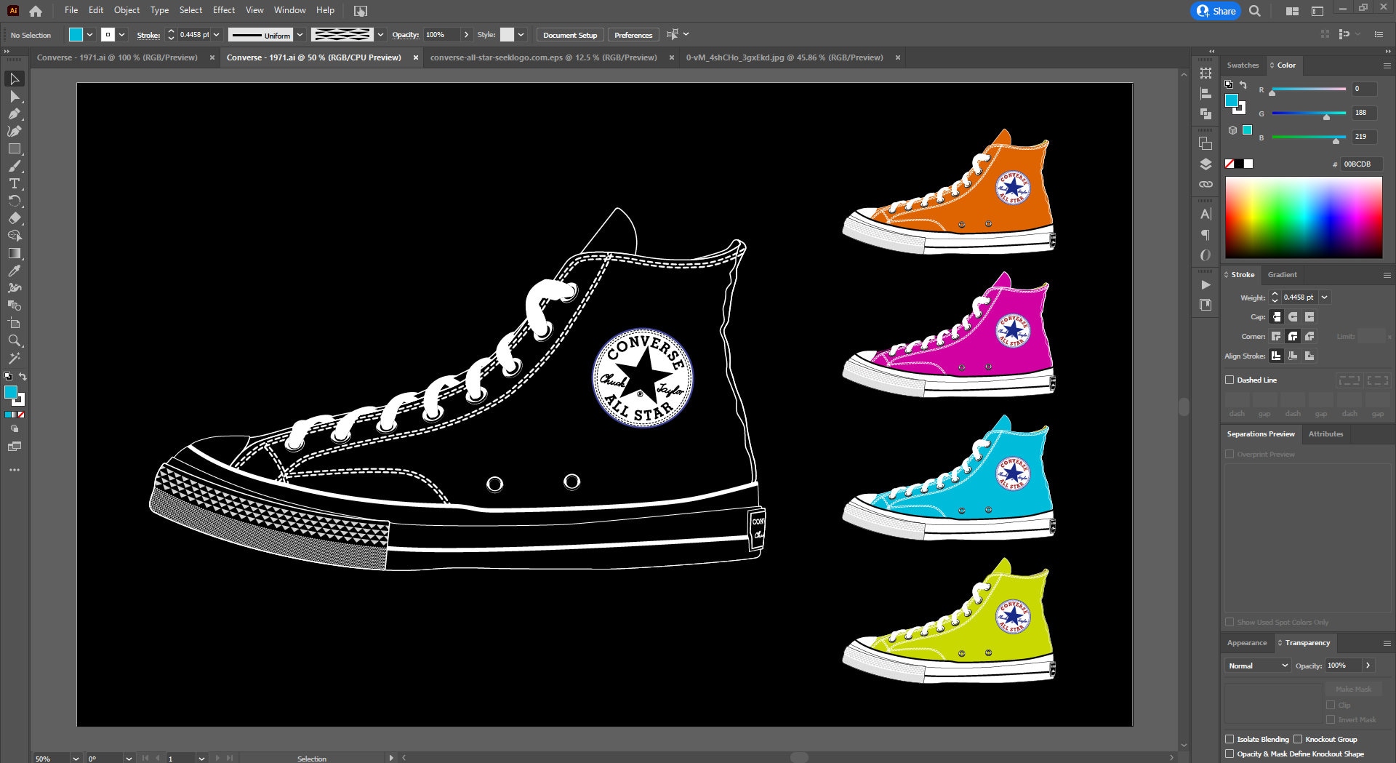Open the search magnifier in title bar
Image resolution: width=1396 pixels, height=763 pixels.
click(1255, 11)
